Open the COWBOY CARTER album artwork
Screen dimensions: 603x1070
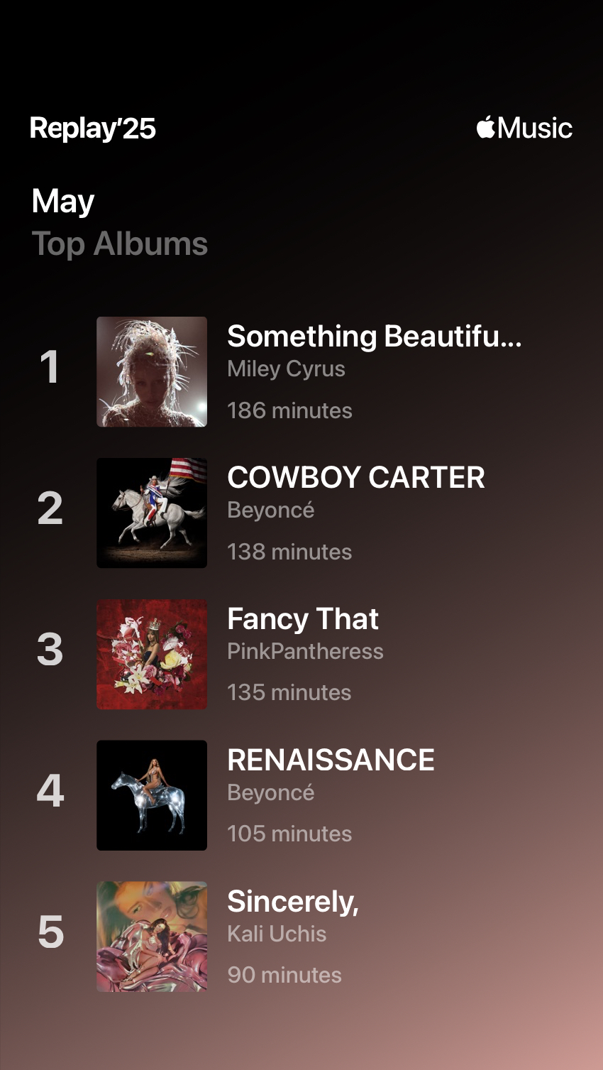[152, 513]
